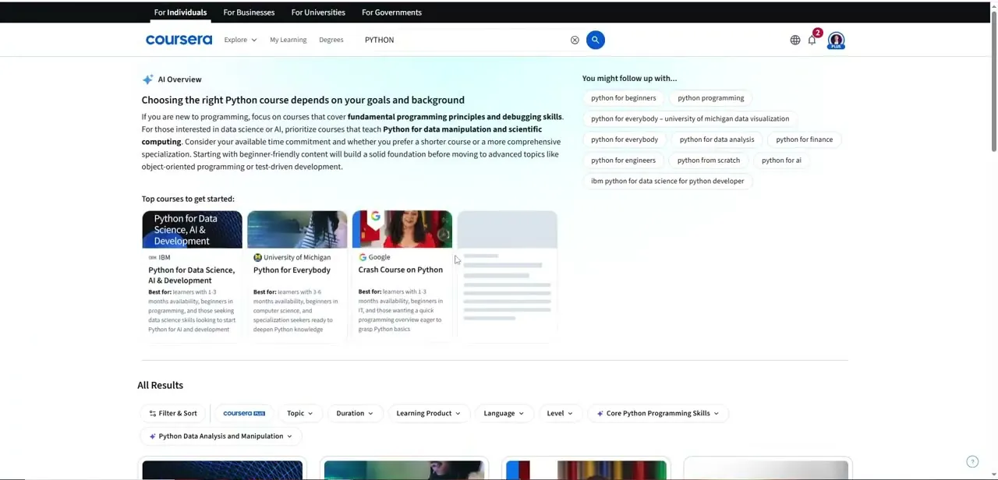
Task: Click 'You might follow up with...' text
Action: 629,78
